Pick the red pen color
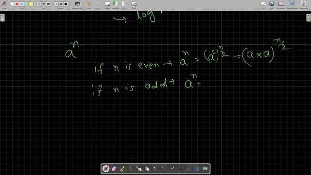The width and height of the screenshot is (311, 175). click(17, 4)
